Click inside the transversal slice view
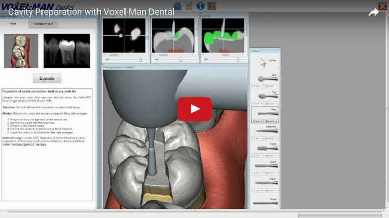This screenshot has width=389, height=218. [x=124, y=35]
